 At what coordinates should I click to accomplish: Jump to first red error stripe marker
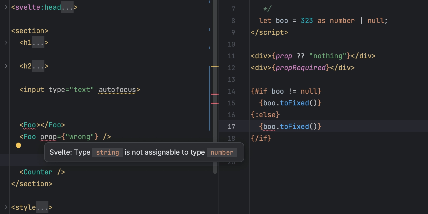point(215,94)
